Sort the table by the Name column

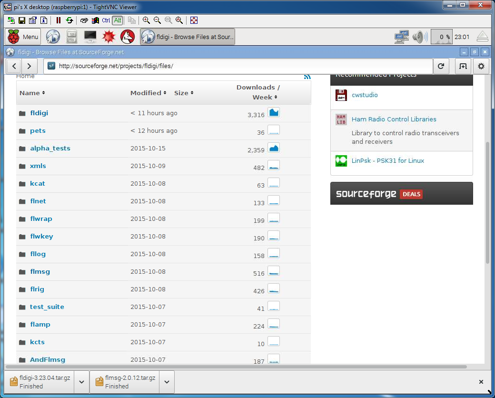coord(32,93)
